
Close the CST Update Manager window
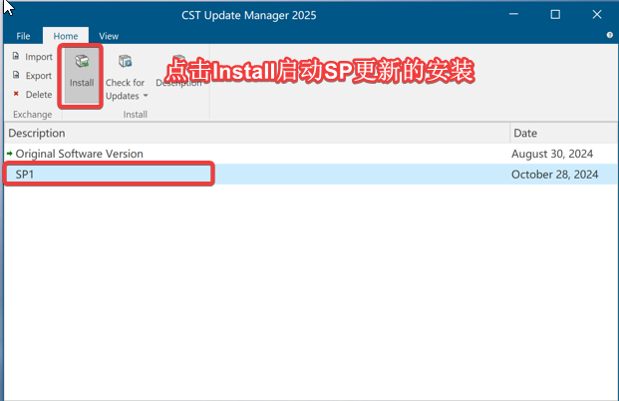(x=597, y=14)
